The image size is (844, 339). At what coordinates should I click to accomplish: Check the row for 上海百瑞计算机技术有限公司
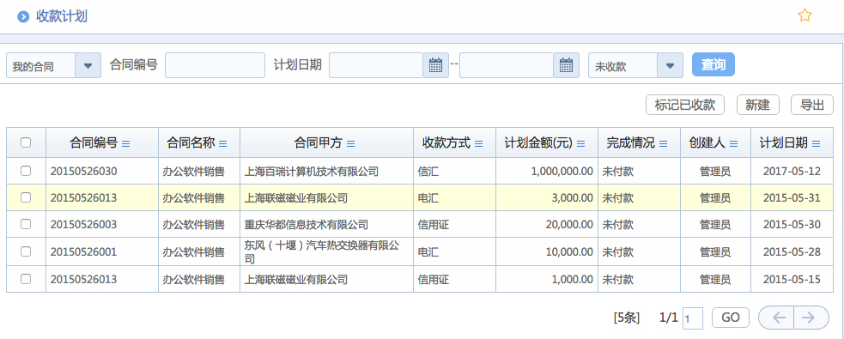[25, 171]
